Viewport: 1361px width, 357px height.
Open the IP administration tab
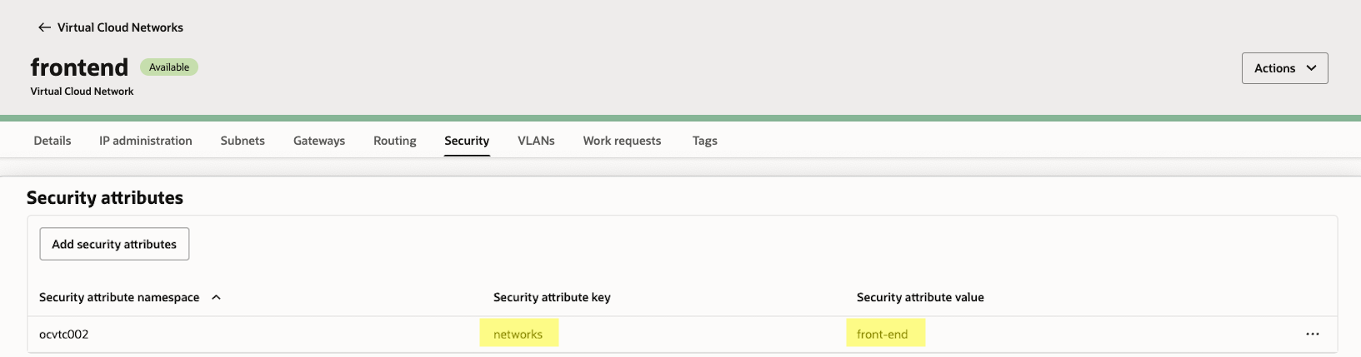pyautogui.click(x=146, y=141)
